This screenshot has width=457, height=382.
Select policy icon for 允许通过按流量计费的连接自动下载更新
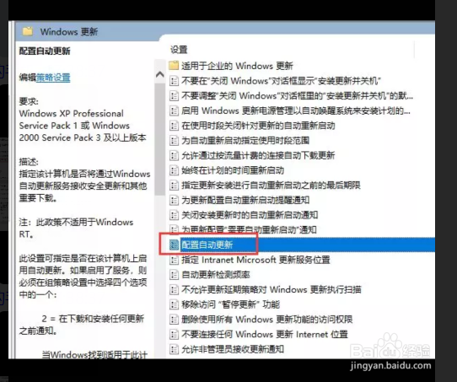[174, 155]
